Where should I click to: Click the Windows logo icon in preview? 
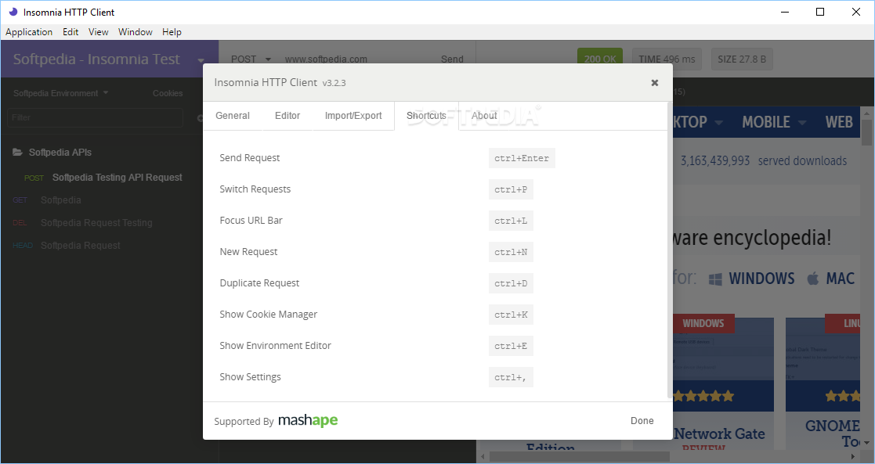click(715, 279)
